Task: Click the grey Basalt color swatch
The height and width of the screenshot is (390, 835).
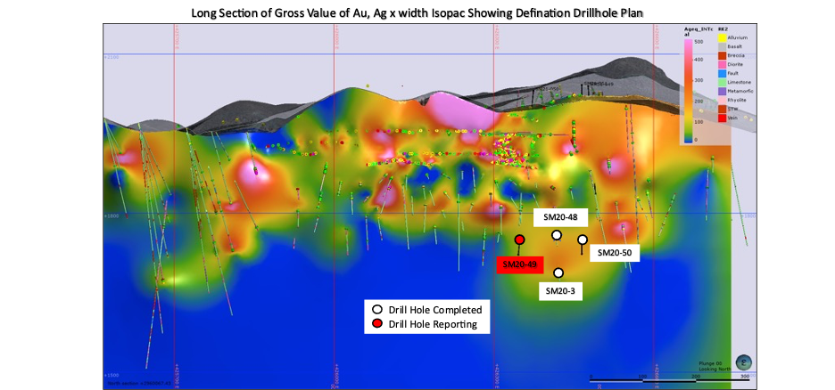Action: (x=722, y=47)
